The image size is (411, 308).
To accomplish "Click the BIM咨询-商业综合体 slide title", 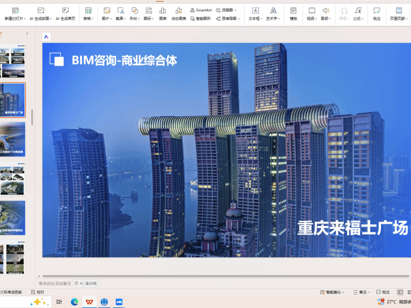I will pos(124,60).
